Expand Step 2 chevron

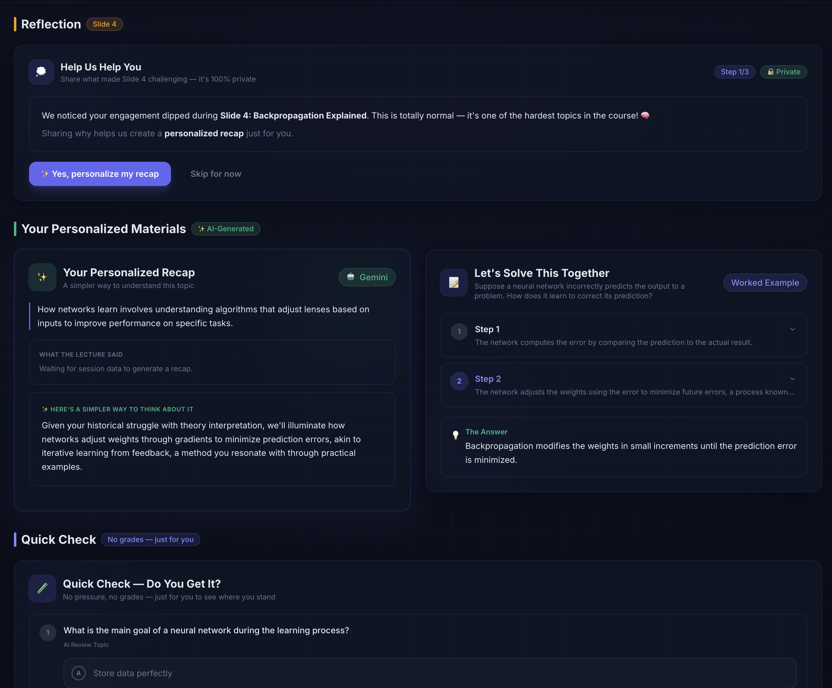(x=792, y=378)
